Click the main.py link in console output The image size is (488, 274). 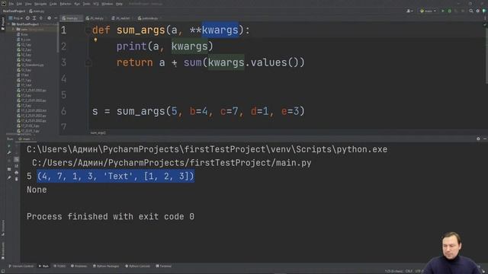click(172, 163)
